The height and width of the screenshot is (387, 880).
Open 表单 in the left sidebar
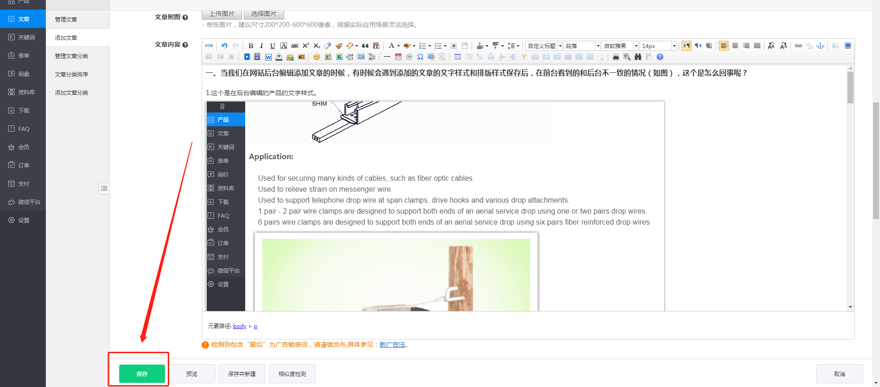[23, 55]
